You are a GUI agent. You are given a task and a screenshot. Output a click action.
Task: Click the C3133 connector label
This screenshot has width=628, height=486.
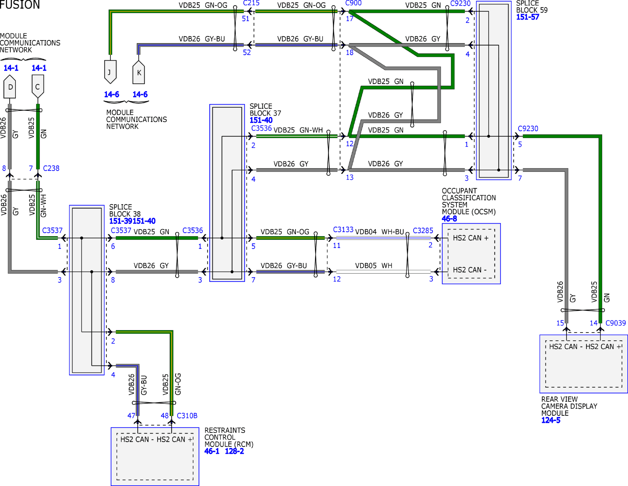coord(343,229)
